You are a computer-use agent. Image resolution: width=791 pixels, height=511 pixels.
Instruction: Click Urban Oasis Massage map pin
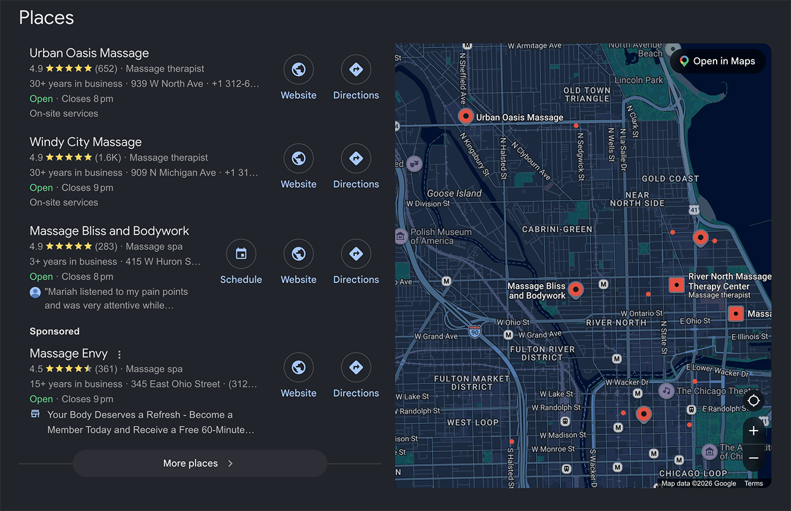[465, 116]
